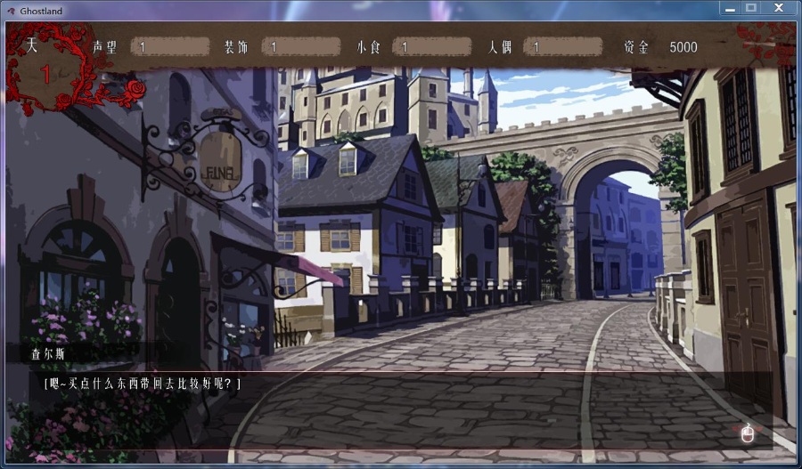The height and width of the screenshot is (469, 802).
Task: Click the 人偶 value field
Action: click(563, 47)
